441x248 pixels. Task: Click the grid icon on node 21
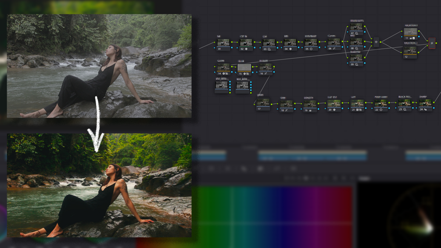click(358, 110)
